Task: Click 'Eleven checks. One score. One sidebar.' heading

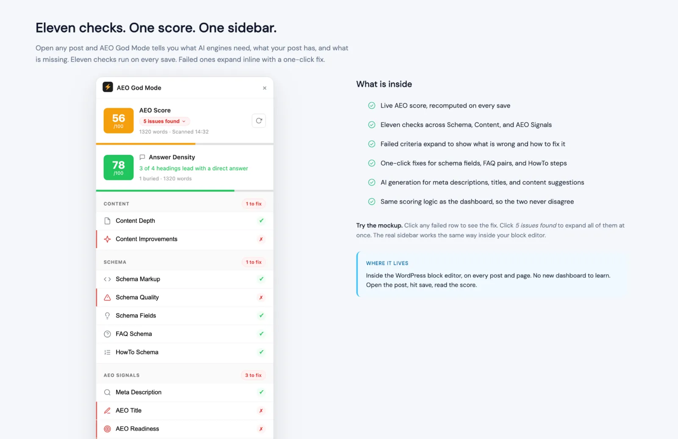Action: point(156,28)
